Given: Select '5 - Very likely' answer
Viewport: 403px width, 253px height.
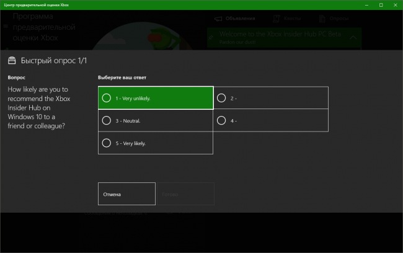Looking at the screenshot, I should click(156, 143).
